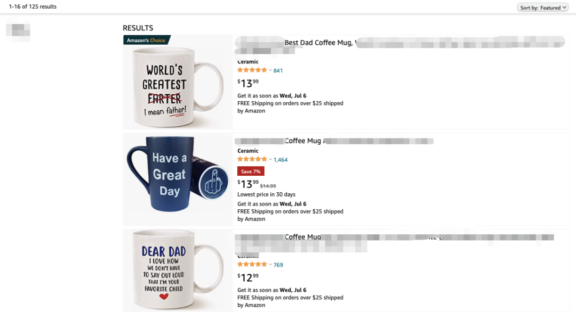Open the 769 reviews link
The width and height of the screenshot is (576, 319).
click(x=278, y=265)
